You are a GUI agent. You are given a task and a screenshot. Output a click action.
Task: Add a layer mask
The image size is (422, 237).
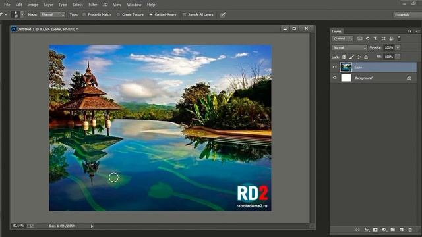point(375,230)
